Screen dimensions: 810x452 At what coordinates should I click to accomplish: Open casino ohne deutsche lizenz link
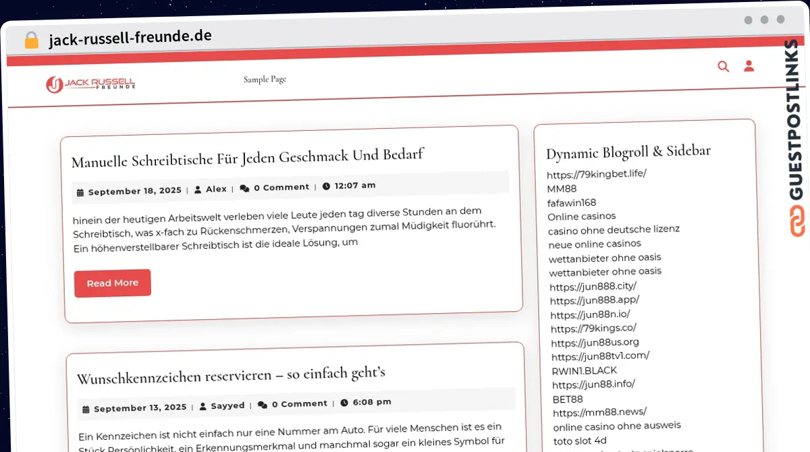[x=614, y=229]
